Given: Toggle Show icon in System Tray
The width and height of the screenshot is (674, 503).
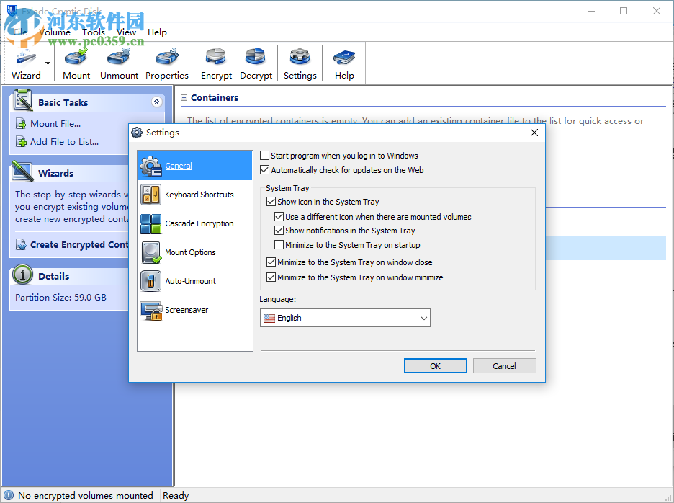Looking at the screenshot, I should click(271, 201).
